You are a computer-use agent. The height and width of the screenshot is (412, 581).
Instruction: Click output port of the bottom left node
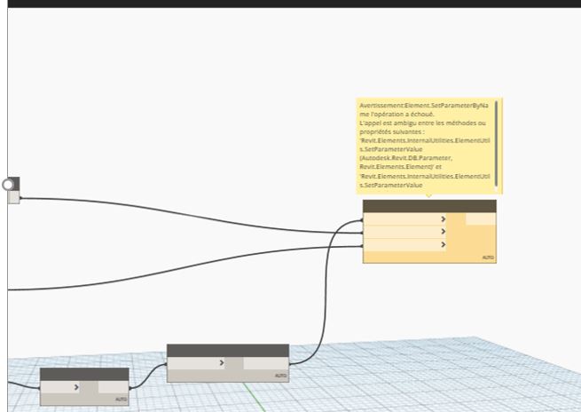113,387
